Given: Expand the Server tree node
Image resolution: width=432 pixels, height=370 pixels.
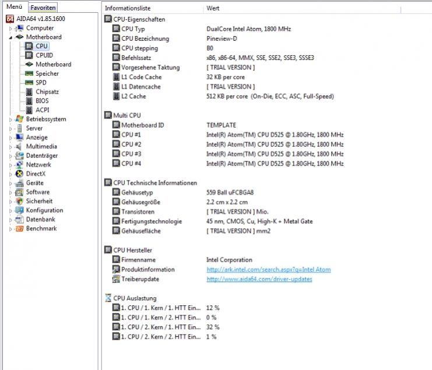Looking at the screenshot, I should coord(10,129).
